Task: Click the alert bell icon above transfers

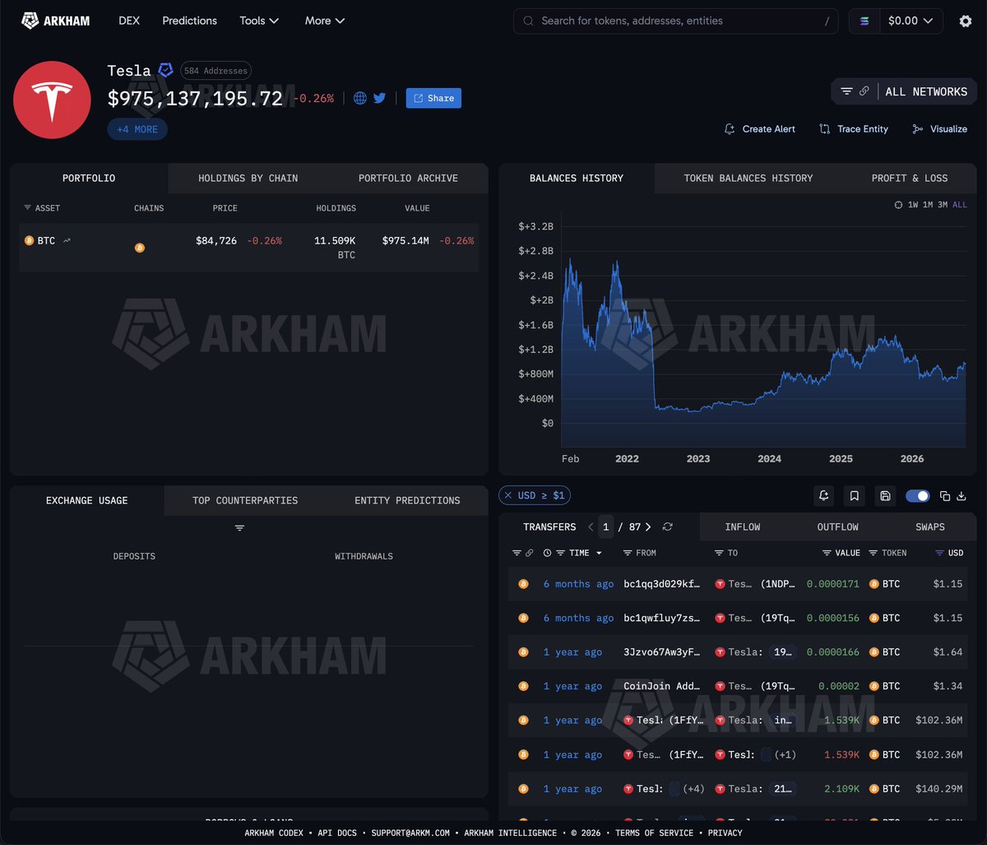Action: [x=823, y=495]
